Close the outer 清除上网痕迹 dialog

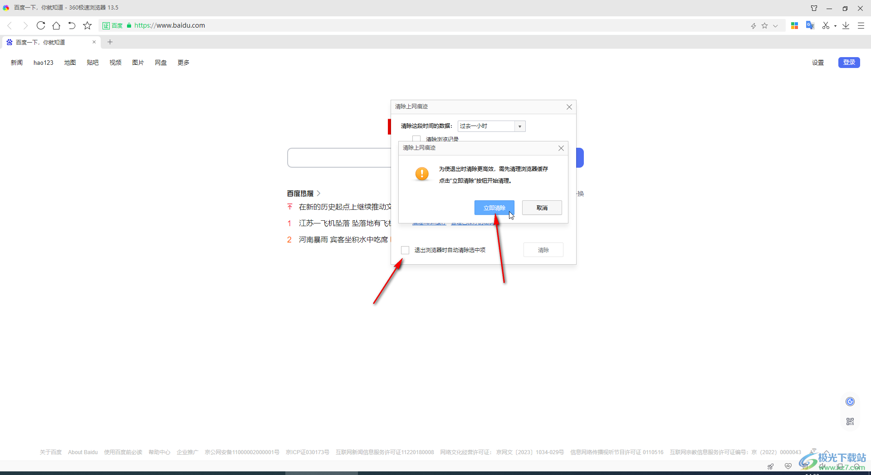click(569, 107)
